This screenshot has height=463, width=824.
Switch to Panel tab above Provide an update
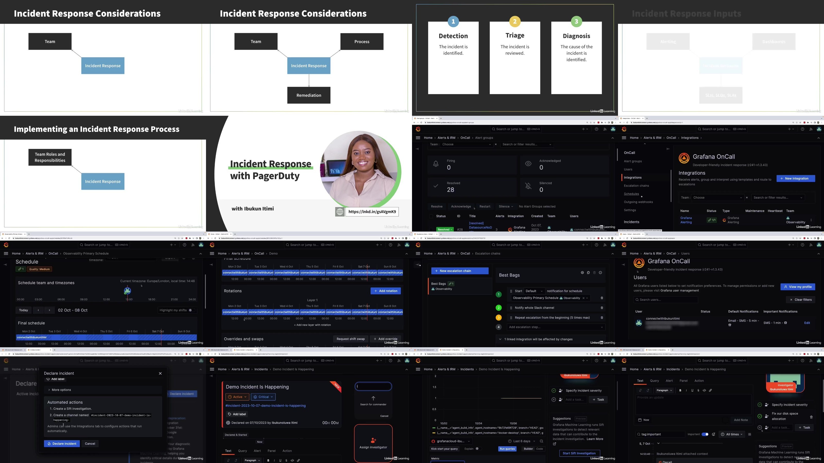pyautogui.click(x=684, y=381)
